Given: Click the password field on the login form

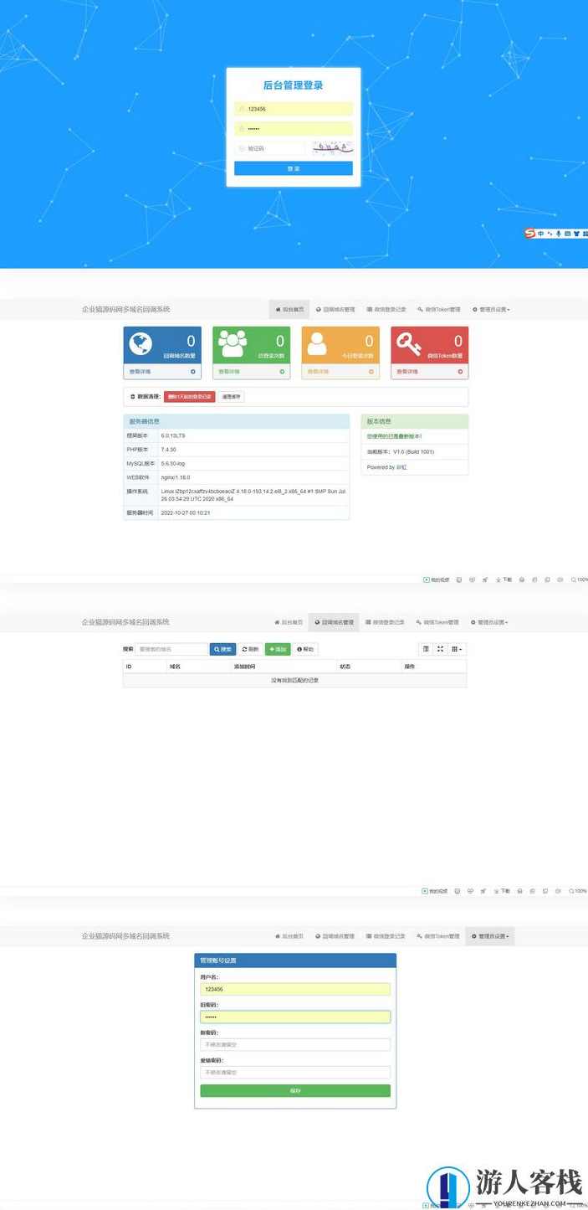Looking at the screenshot, I should point(293,129).
